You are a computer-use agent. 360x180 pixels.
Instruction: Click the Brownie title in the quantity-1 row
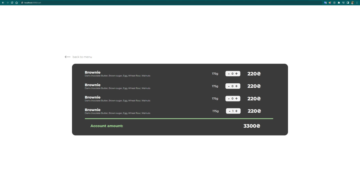coord(93,110)
